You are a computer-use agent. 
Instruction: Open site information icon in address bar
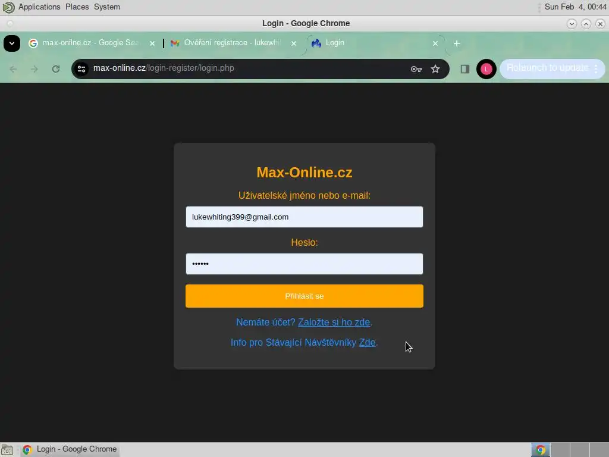pos(81,69)
